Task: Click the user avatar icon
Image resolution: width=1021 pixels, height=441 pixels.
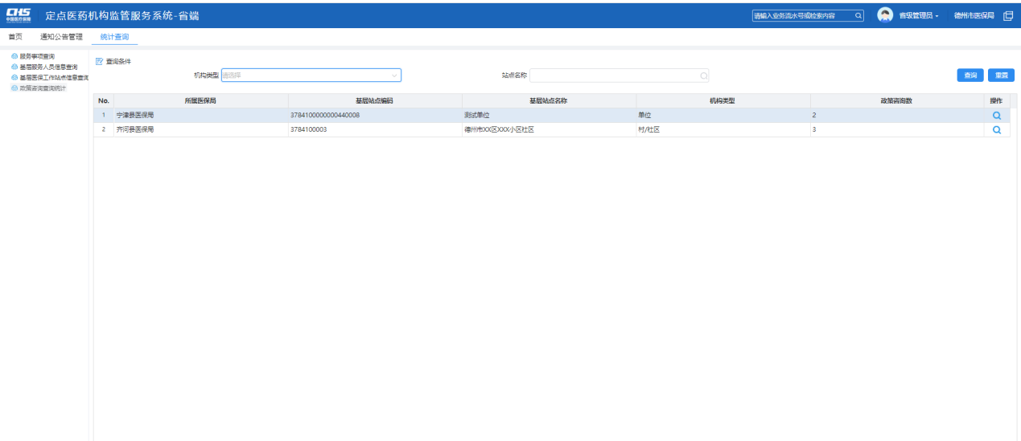Action: coord(885,15)
